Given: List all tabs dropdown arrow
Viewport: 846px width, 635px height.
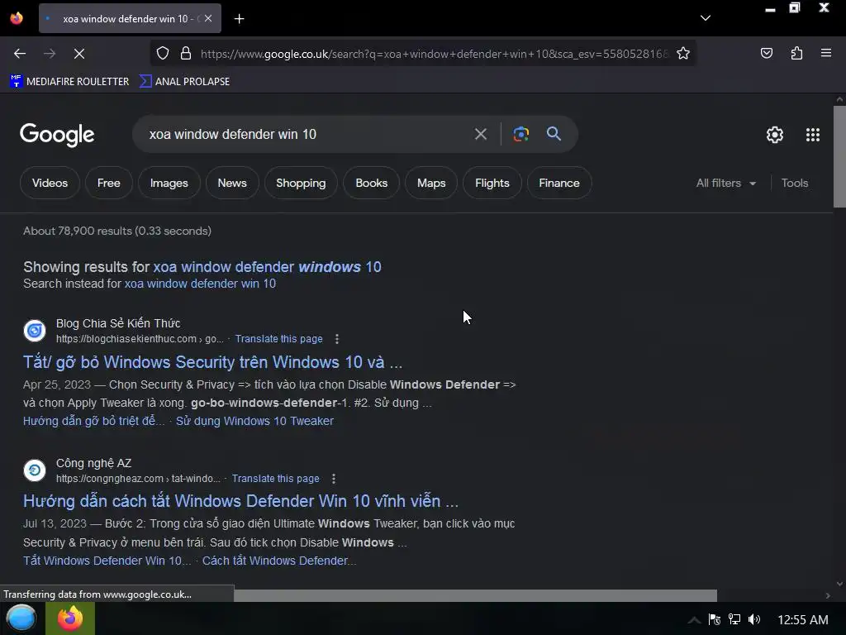Looking at the screenshot, I should coord(706,18).
